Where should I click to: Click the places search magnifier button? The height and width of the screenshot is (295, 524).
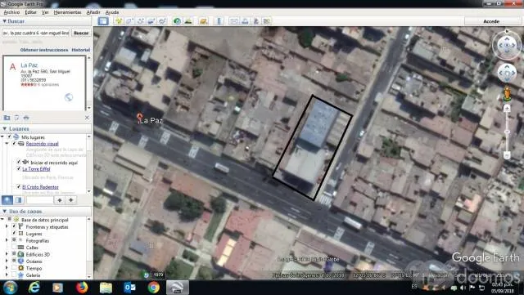7,200
